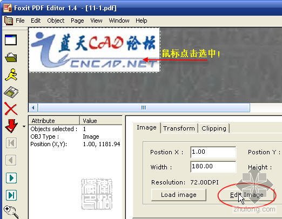Go to previous page button
Image resolution: width=282 pixels, height=219 pixels.
point(11,160)
